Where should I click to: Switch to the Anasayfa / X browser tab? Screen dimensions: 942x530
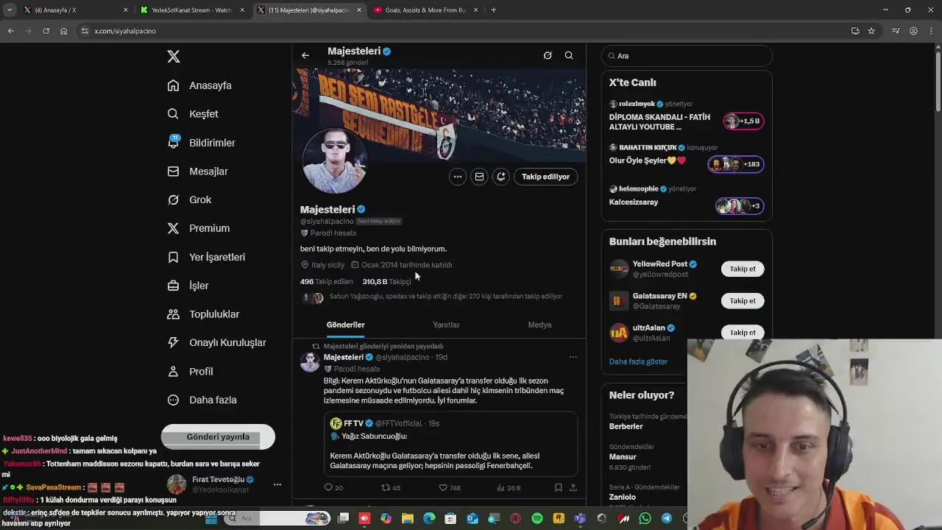(77, 10)
